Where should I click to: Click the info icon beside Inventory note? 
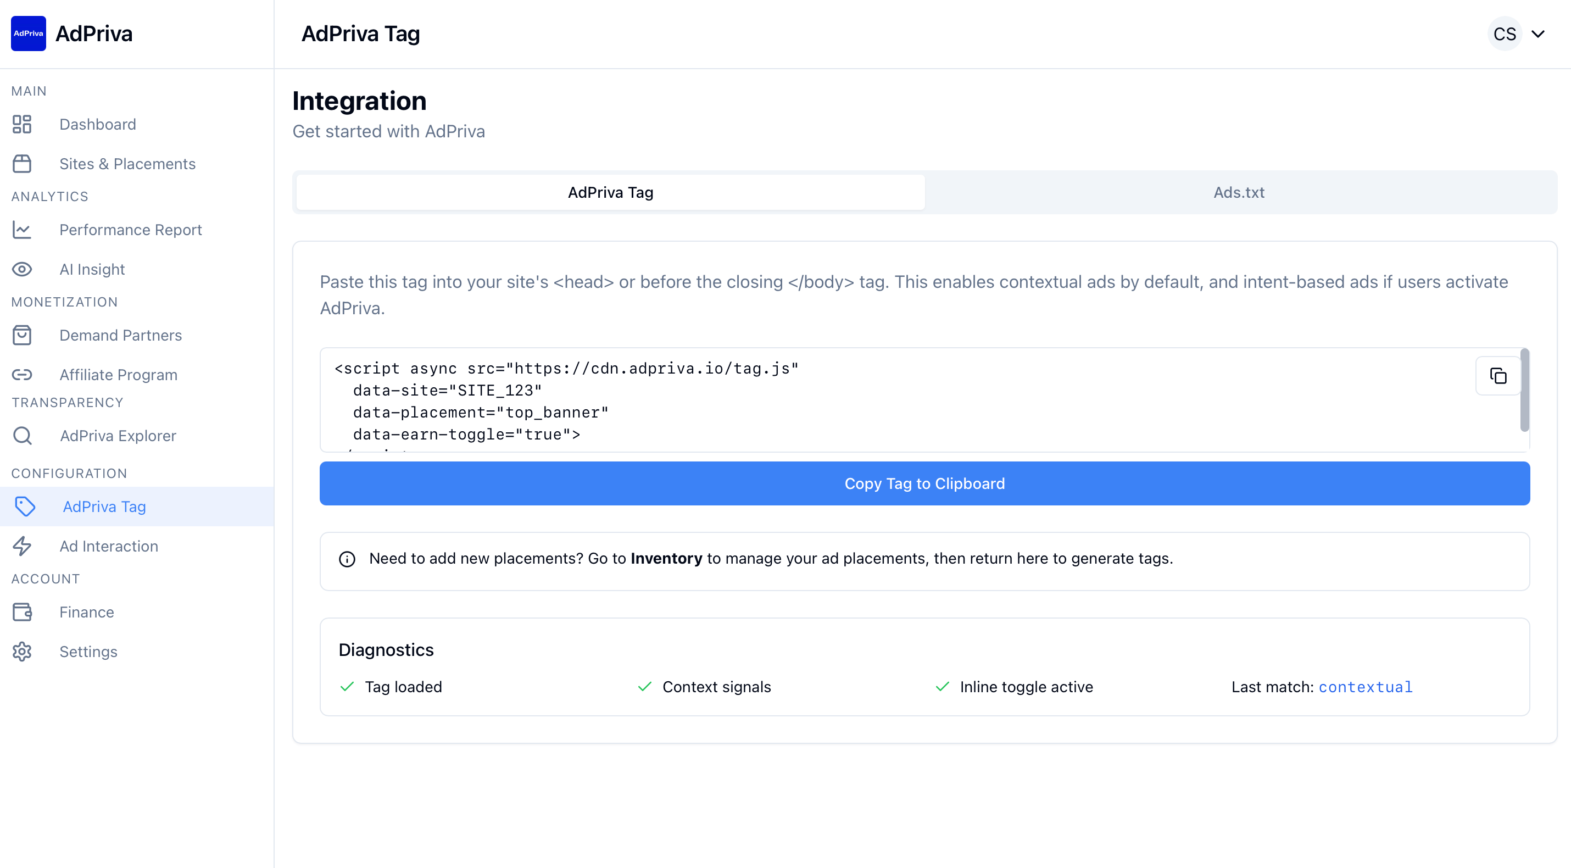(x=347, y=559)
